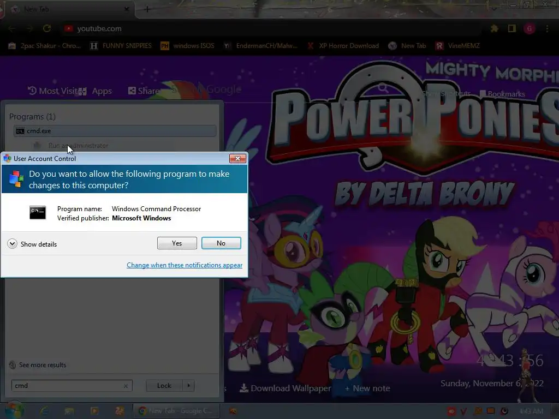The height and width of the screenshot is (419, 559).
Task: Clear the cmd search text with the X
Action: tap(126, 386)
